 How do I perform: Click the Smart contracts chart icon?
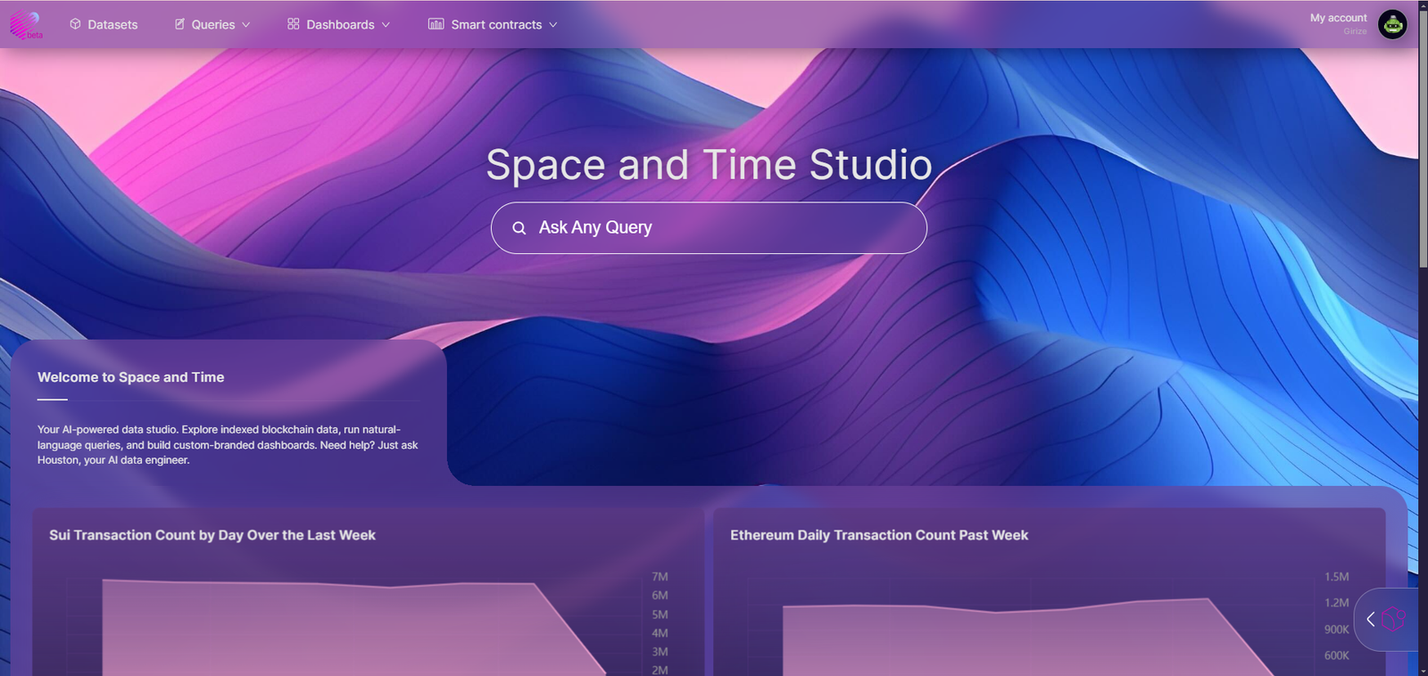436,24
